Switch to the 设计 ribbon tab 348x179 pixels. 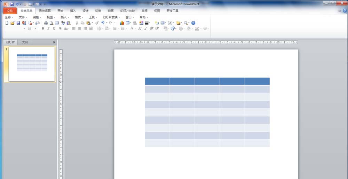click(86, 11)
